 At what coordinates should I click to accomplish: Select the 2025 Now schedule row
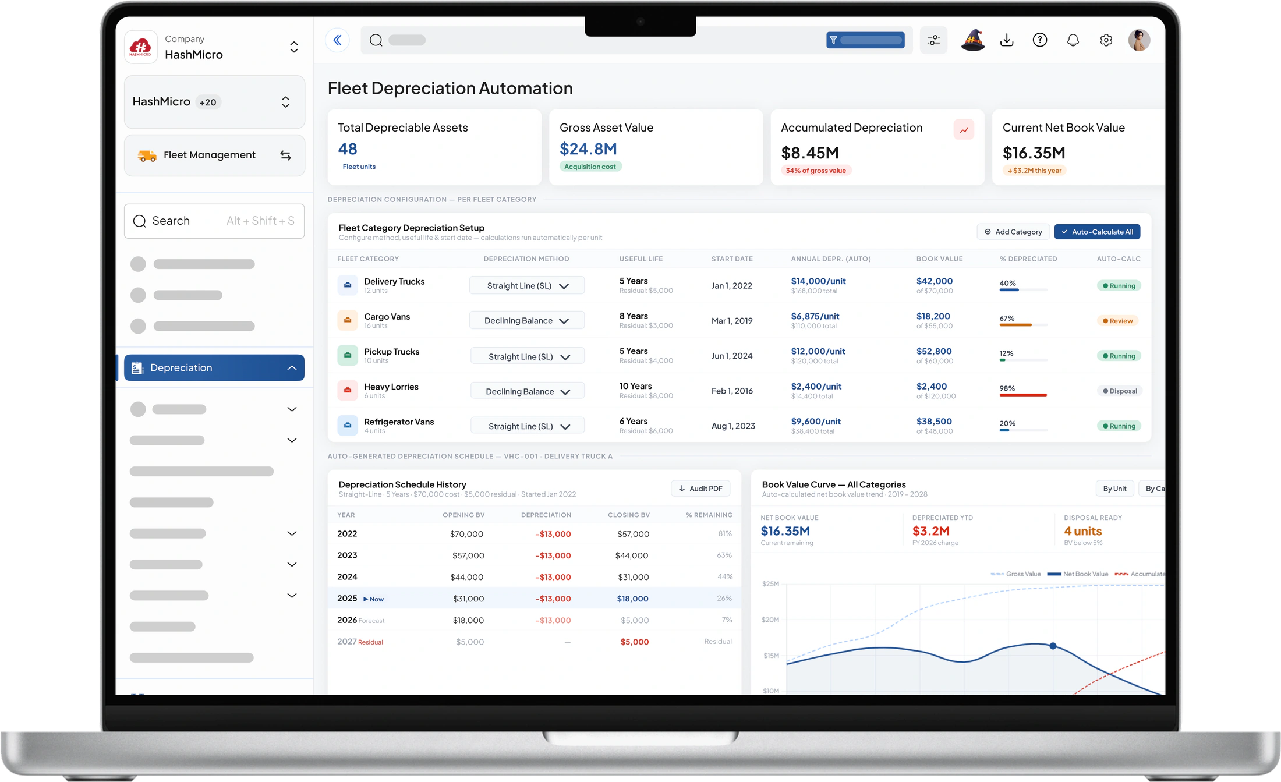tap(535, 599)
